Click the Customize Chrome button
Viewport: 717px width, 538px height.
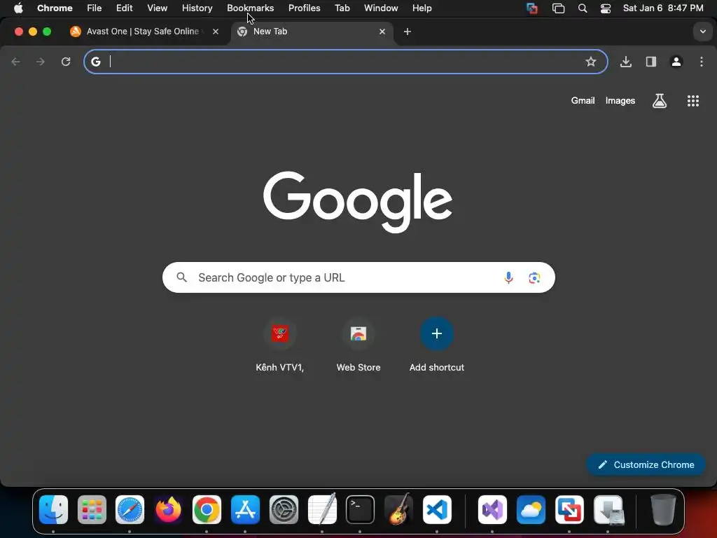coord(646,465)
